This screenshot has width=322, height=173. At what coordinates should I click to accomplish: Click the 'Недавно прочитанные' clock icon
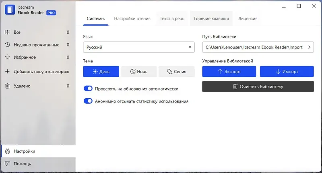click(x=8, y=45)
